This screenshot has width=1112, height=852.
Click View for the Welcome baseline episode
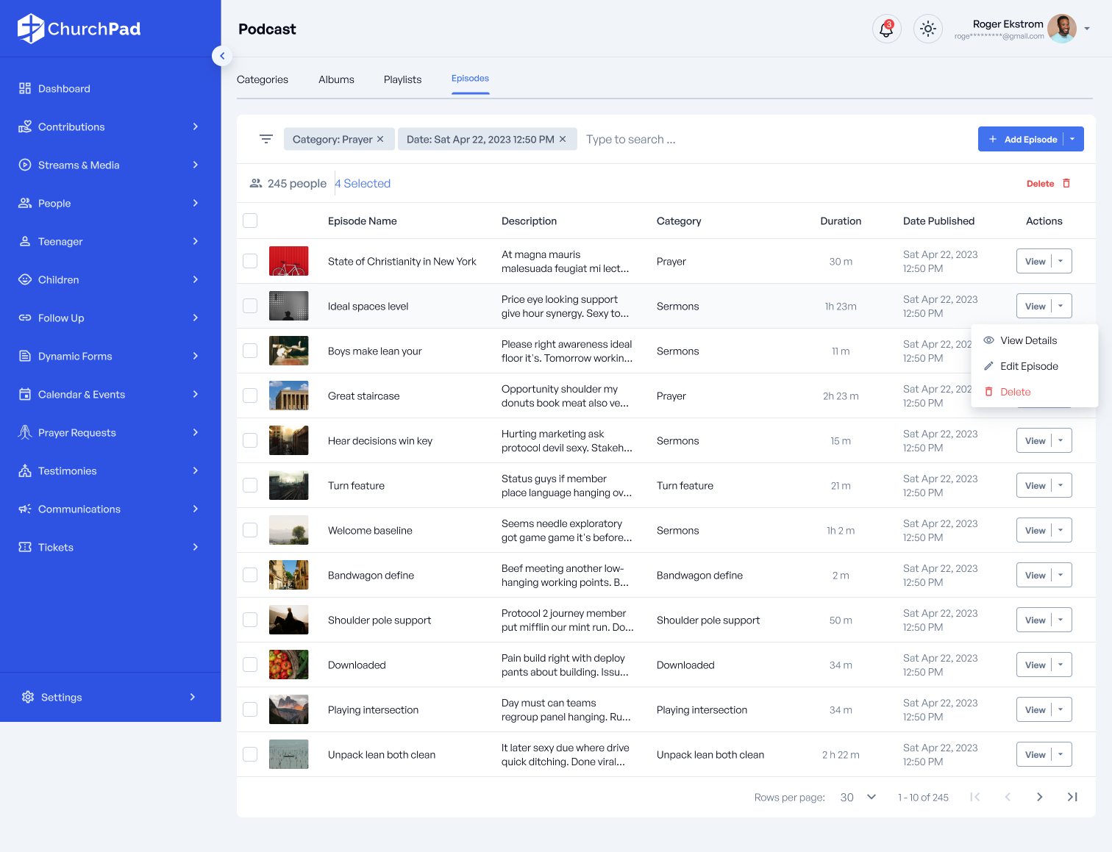tap(1035, 530)
